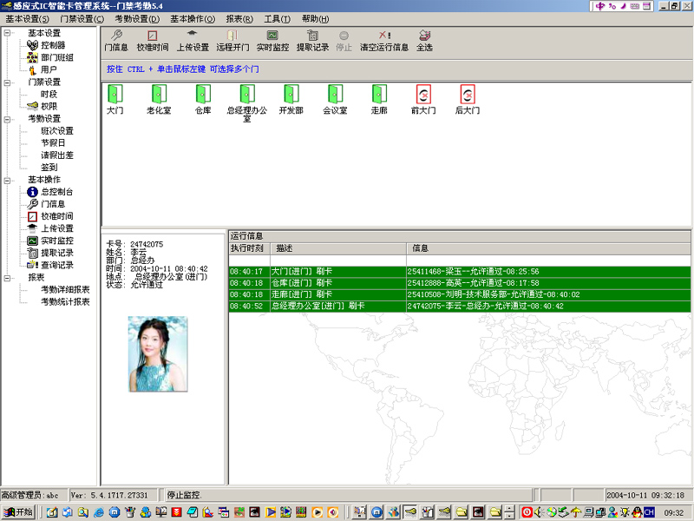Image resolution: width=694 pixels, height=521 pixels.
Task: Click the 门信息 toolbar icon
Action: click(x=116, y=36)
